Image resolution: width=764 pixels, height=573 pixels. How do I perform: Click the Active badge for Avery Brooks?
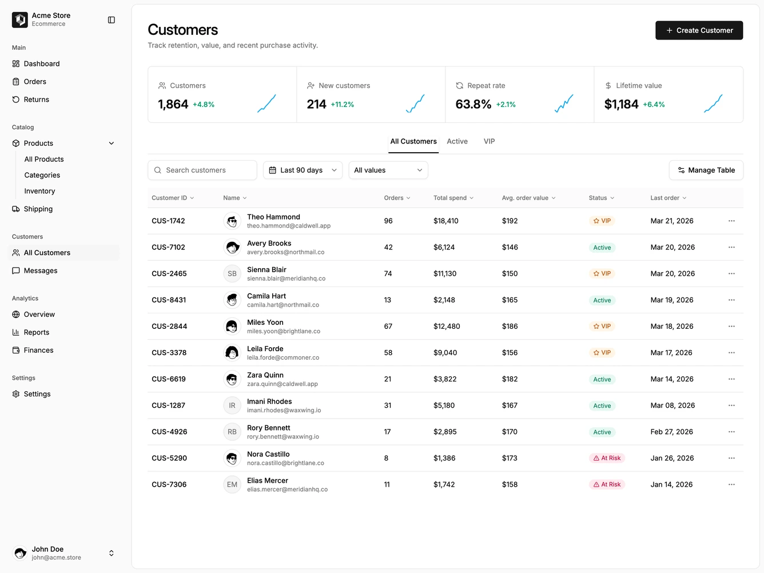602,248
